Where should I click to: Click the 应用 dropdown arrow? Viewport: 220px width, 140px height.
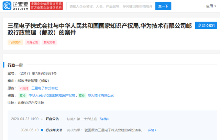(x=215, y=6)
